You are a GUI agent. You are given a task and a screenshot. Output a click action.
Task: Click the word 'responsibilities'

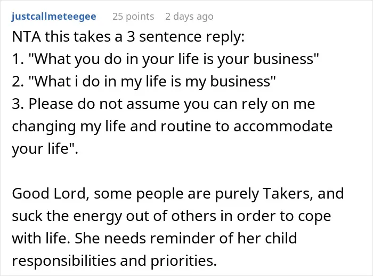63,261
